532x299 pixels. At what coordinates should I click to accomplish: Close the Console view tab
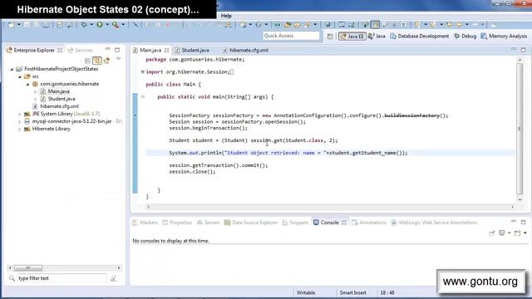[x=344, y=223]
